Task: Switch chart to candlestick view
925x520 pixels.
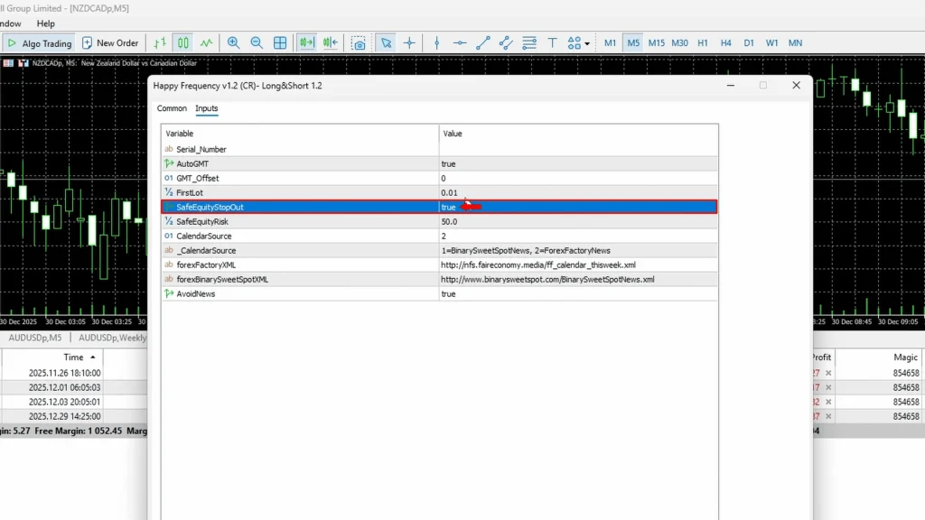Action: coord(183,42)
